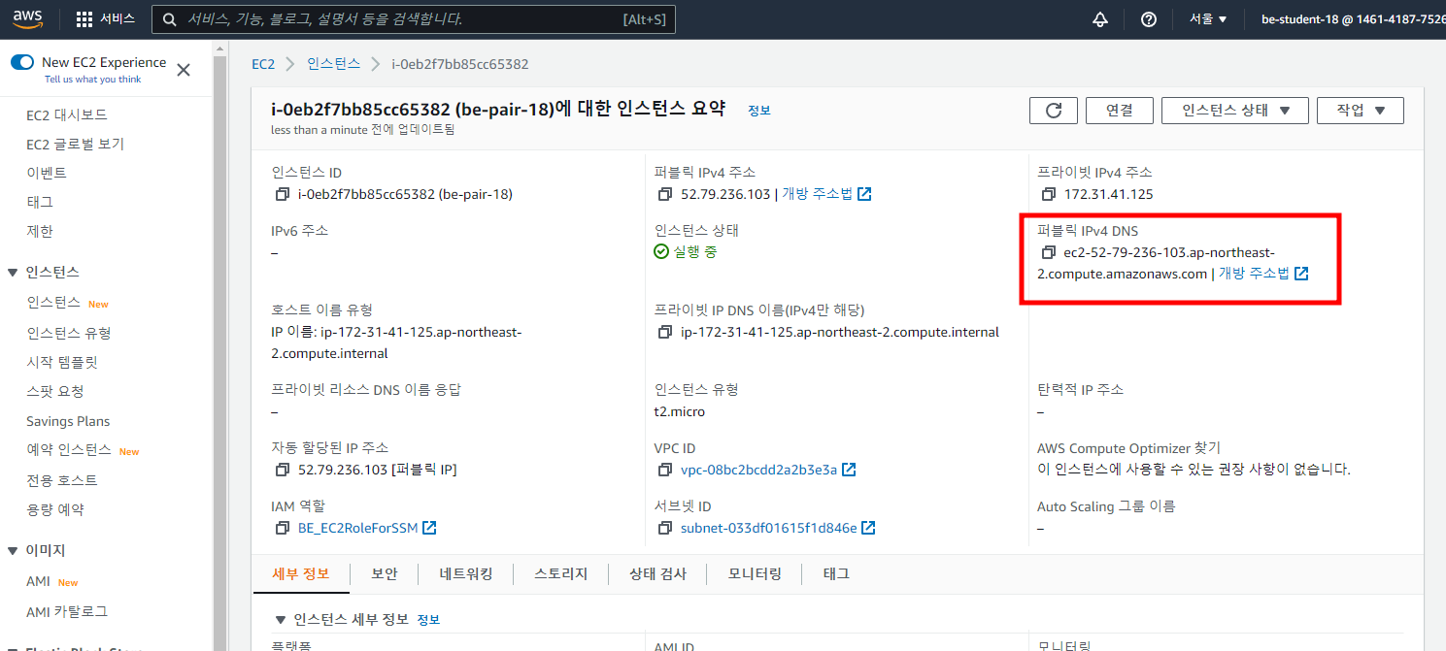Open 시작 템플릿 in sidebar
The height and width of the screenshot is (651, 1446).
click(x=62, y=362)
